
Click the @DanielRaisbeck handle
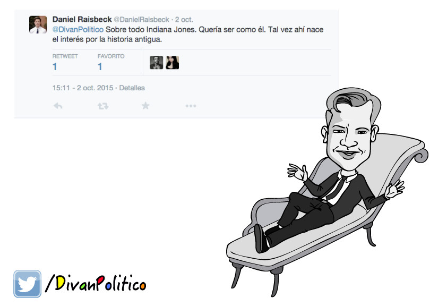tap(141, 20)
